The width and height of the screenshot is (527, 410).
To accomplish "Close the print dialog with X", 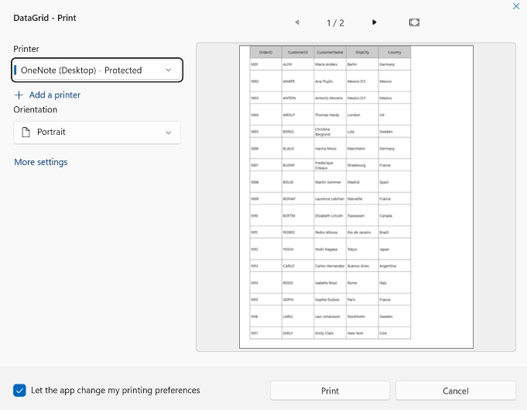I will pos(516,6).
